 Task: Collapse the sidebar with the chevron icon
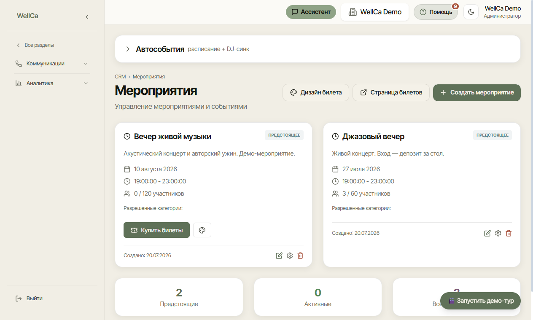pyautogui.click(x=87, y=17)
